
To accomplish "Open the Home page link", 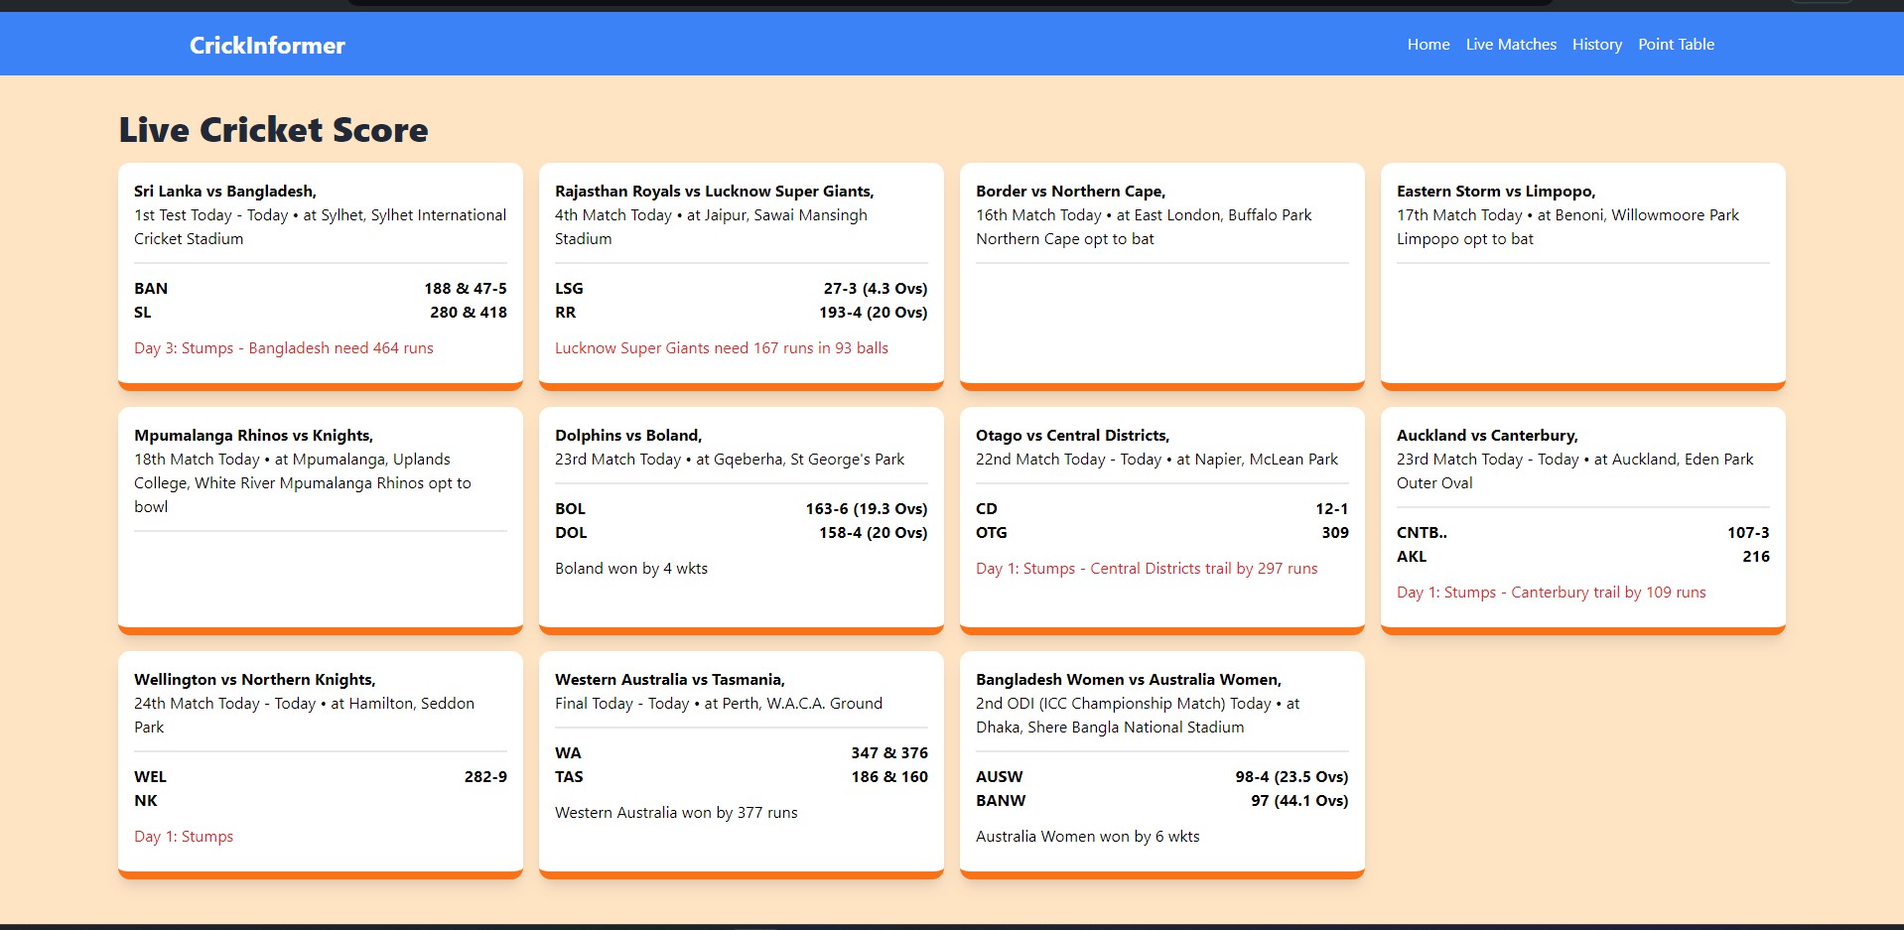I will tap(1428, 45).
